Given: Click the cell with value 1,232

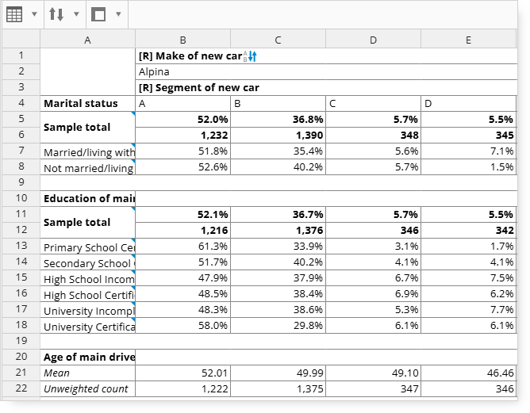Looking at the screenshot, I should pos(182,135).
